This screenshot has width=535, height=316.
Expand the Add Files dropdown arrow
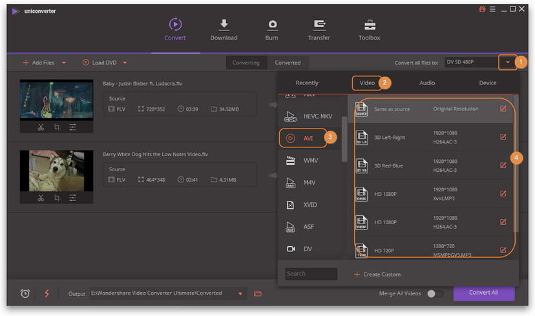point(64,63)
